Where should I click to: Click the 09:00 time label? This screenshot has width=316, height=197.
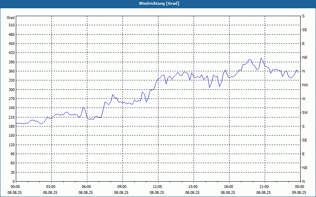pyautogui.click(x=122, y=186)
